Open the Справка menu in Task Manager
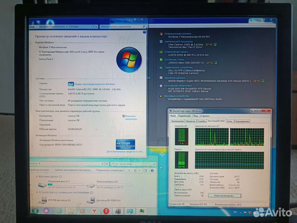This screenshot has height=223, width=297. point(205,116)
